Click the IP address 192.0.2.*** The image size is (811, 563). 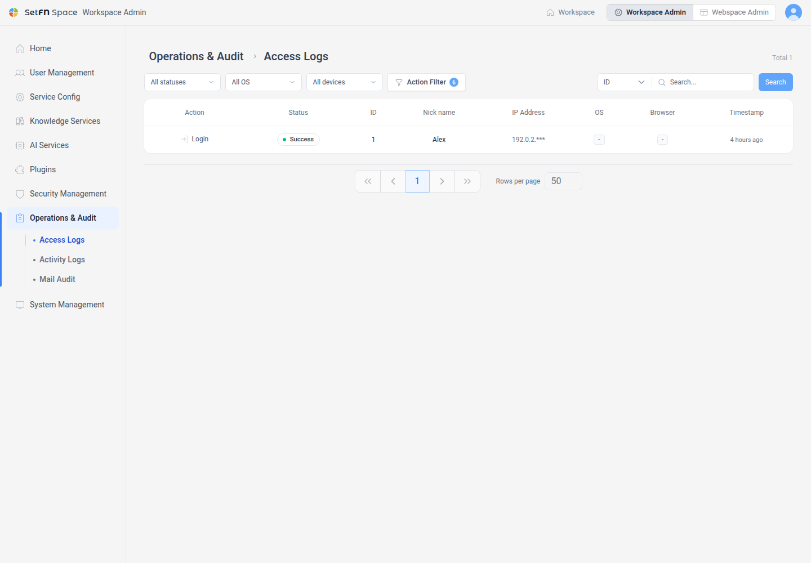point(528,140)
